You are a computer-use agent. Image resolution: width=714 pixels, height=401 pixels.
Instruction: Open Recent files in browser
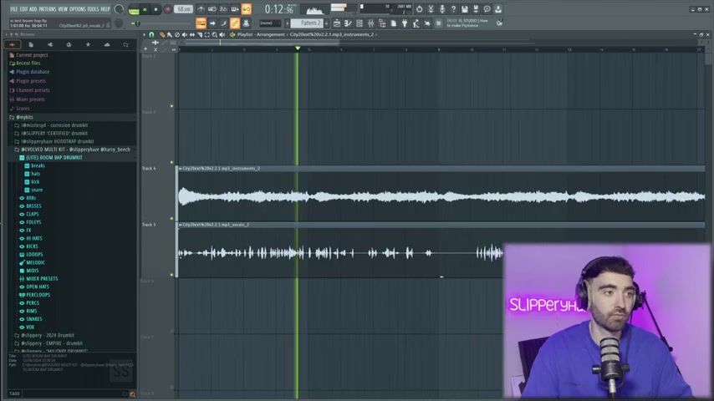tap(28, 63)
